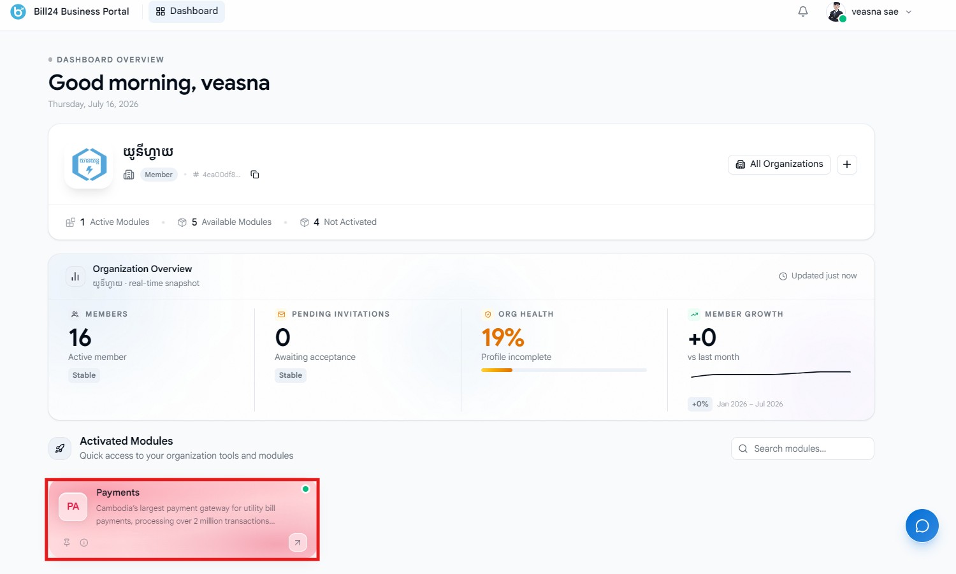Viewport: 956px width, 574px height.
Task: Open the Payments module card
Action: coord(182,519)
